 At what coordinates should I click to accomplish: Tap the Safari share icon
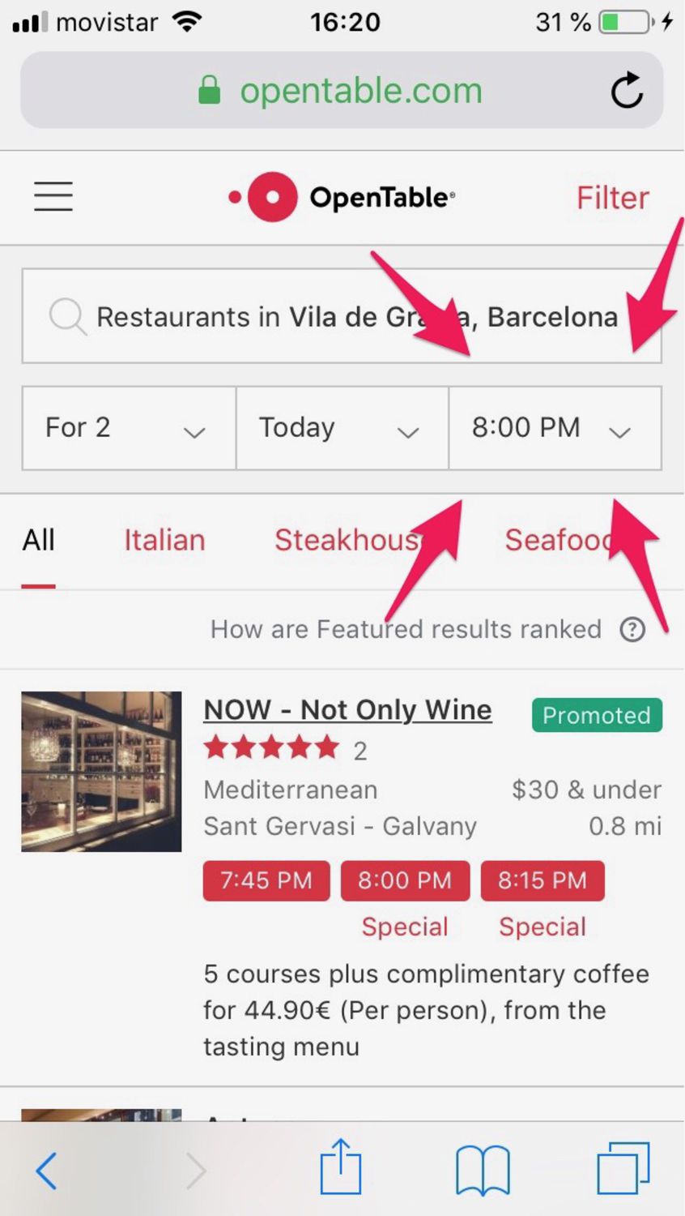(x=341, y=1167)
